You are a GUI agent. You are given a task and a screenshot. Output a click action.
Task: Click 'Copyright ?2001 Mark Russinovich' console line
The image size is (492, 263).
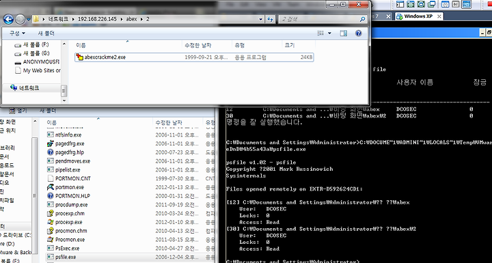[x=279, y=169]
